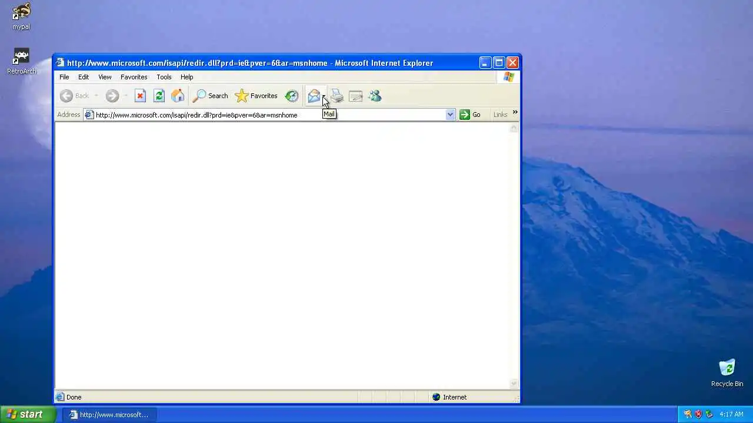753x423 pixels.
Task: Expand the Mail button dropdown arrow
Action: tap(324, 96)
